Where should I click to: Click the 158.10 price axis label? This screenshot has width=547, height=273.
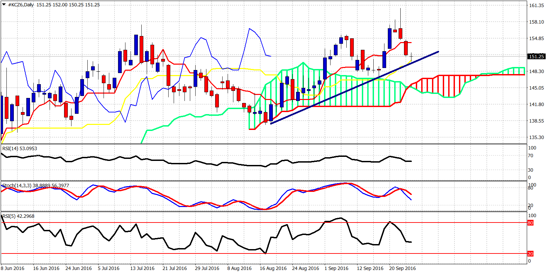coord(536,22)
